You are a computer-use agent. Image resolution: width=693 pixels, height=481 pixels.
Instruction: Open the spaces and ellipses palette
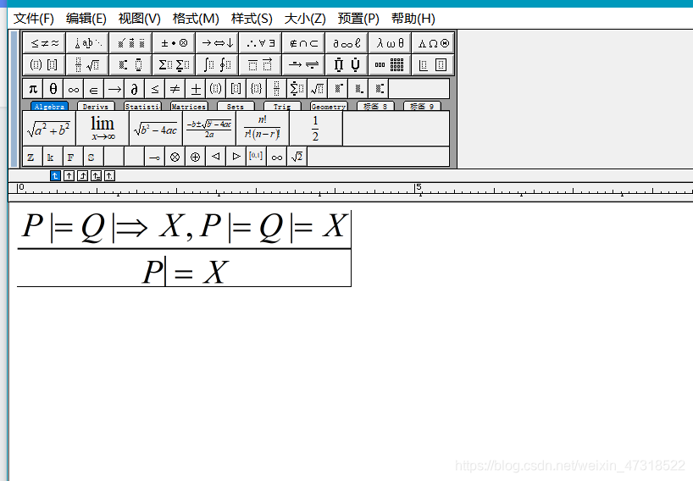pos(87,43)
